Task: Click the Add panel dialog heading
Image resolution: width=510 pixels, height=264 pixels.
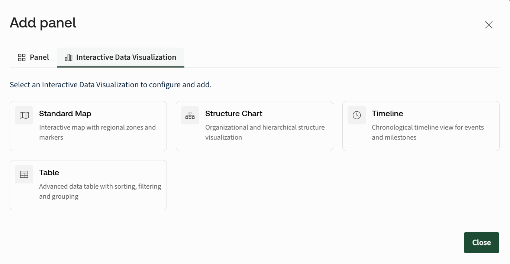Action: (43, 23)
